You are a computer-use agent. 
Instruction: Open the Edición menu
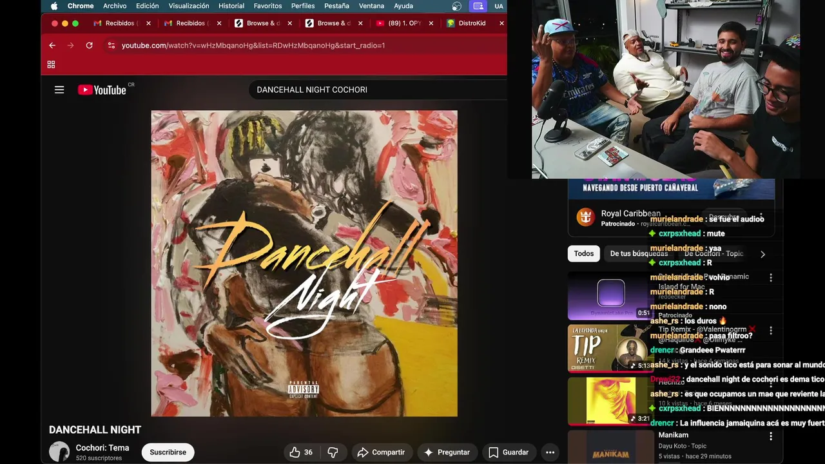(x=147, y=6)
